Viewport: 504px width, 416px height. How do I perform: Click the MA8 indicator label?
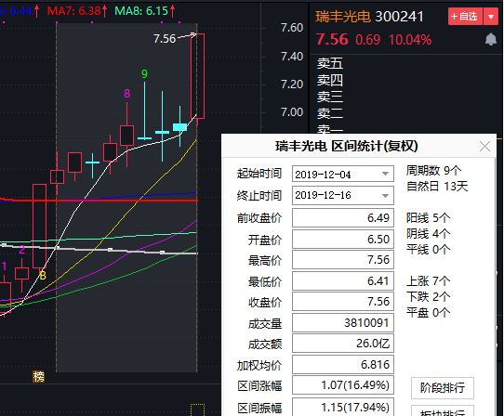(x=145, y=11)
